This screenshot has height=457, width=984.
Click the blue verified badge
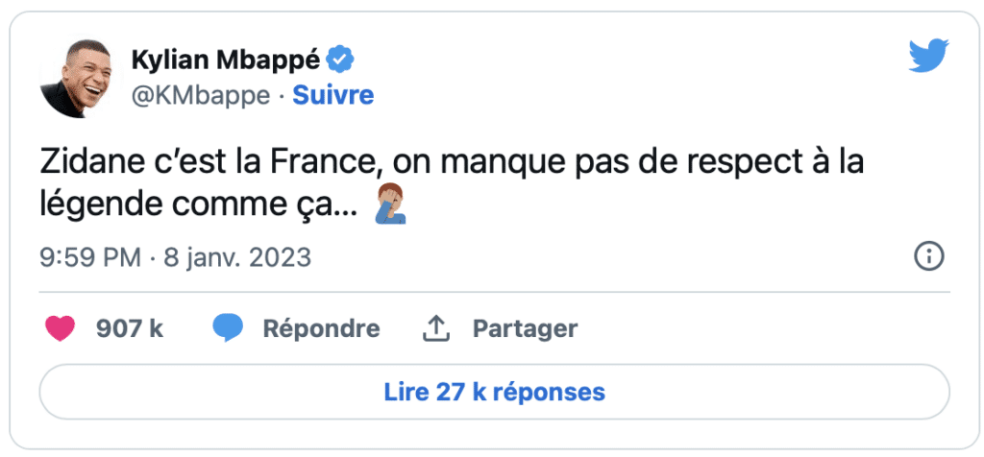click(340, 60)
